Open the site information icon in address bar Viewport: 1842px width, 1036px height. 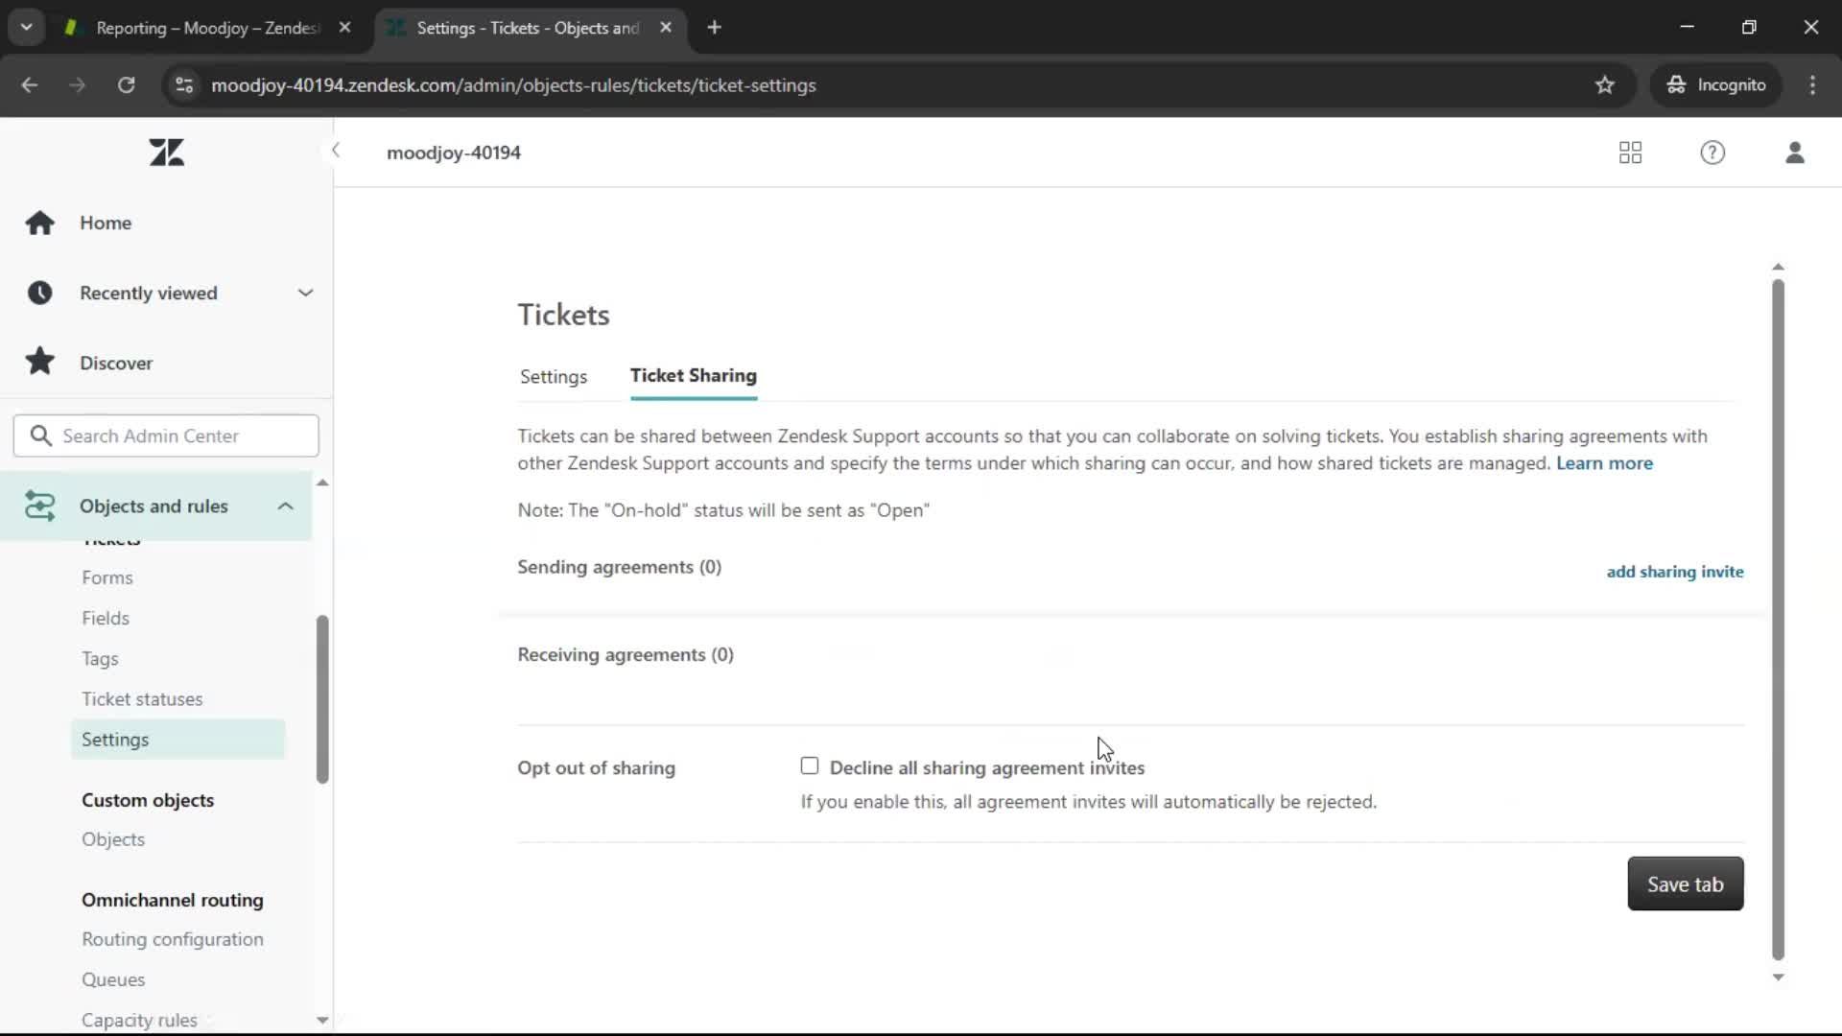tap(184, 84)
